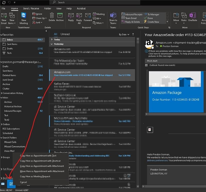Toggle sort order arrow next to By Date
This screenshot has height=192, width=206.
[133, 34]
